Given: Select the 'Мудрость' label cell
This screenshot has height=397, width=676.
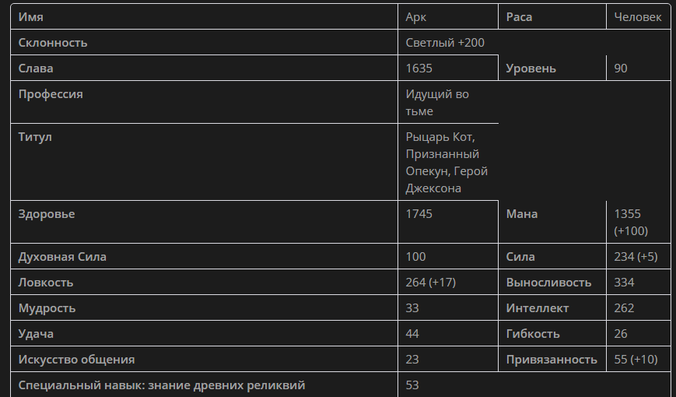Looking at the screenshot, I should [47, 308].
